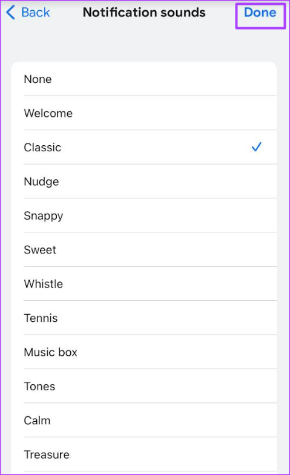
Task: Click the Notification sounds page title
Action: point(144,13)
